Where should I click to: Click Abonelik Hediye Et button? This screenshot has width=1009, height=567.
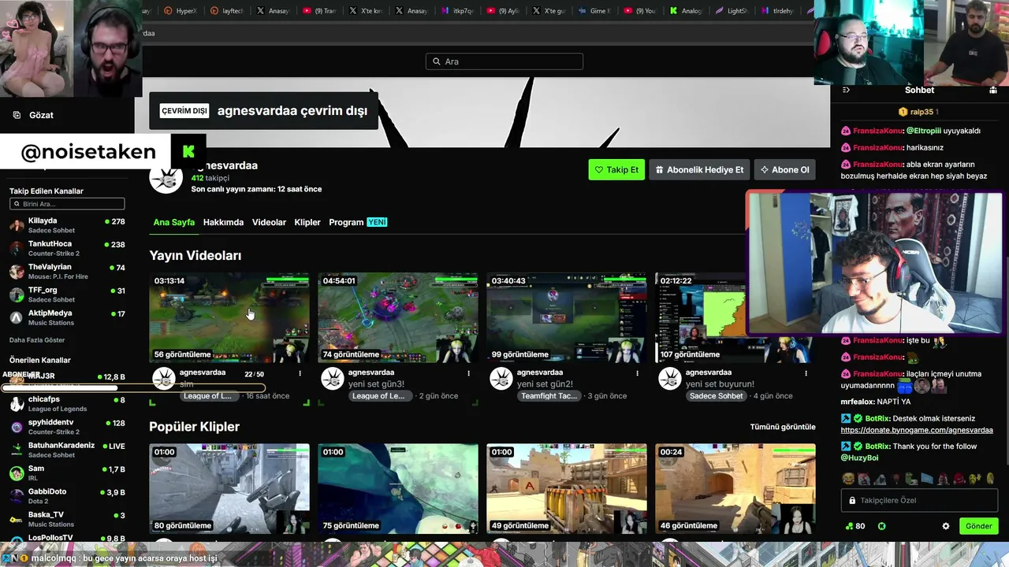tap(699, 169)
